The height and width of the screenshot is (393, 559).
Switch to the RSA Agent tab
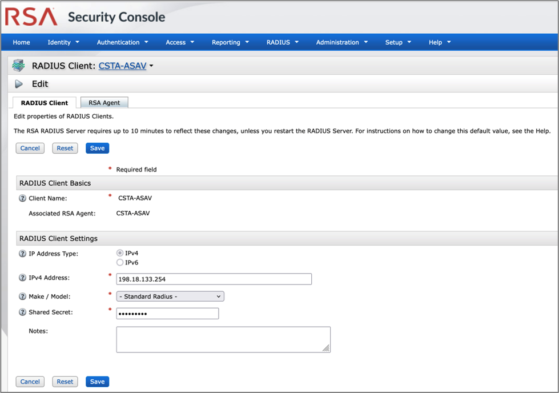(x=104, y=103)
